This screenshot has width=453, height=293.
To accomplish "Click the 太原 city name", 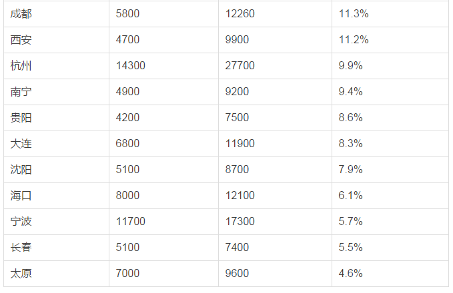I will pyautogui.click(x=21, y=274).
